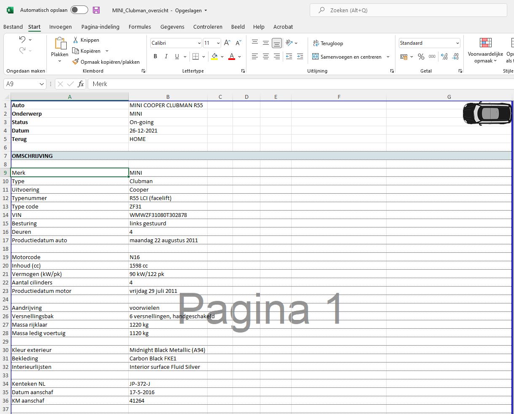Switch to the Pagina-indeling tab
The width and height of the screenshot is (514, 414).
pos(100,27)
